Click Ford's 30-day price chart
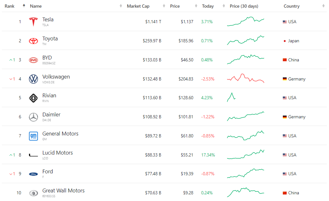Screen dimensions: 329x201 pos(246,173)
